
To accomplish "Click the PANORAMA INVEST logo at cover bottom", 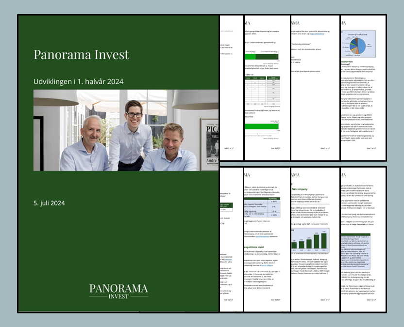I will (x=118, y=291).
